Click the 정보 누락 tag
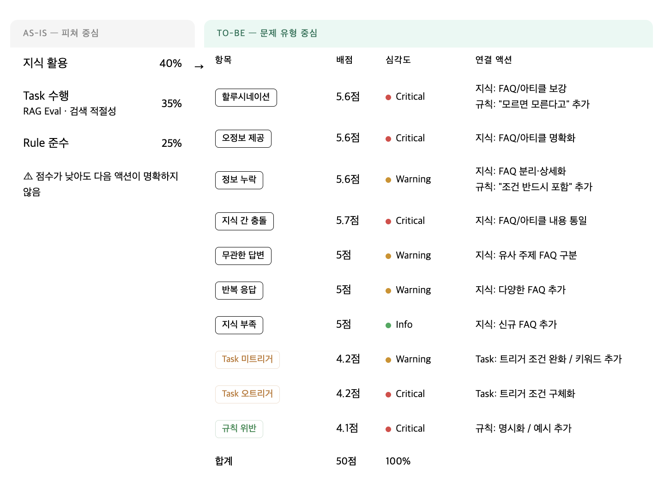664x493 pixels. pyautogui.click(x=239, y=180)
